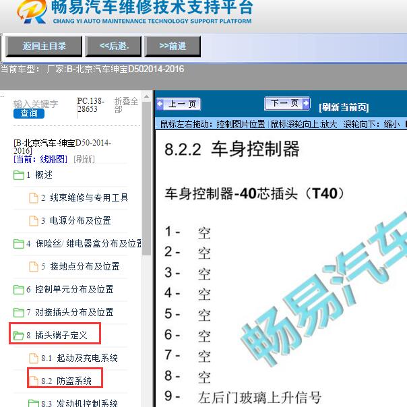The image size is (407, 407).
Task: Go to next page 下一页
Action: click(287, 103)
